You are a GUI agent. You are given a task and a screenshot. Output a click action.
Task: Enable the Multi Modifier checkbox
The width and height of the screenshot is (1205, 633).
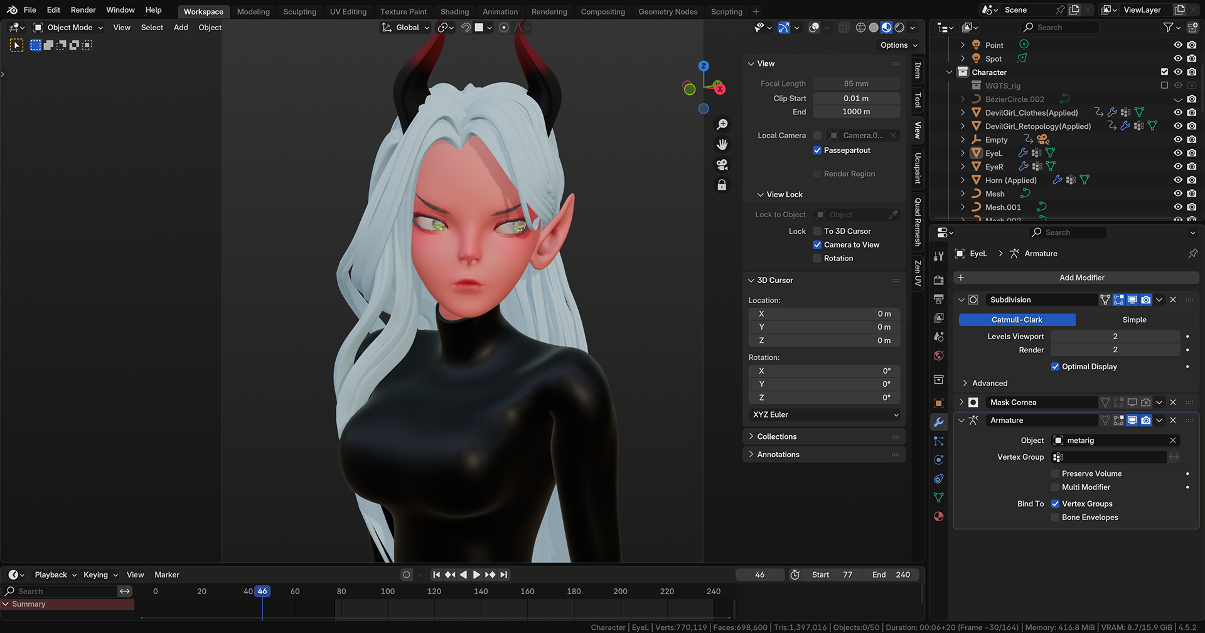tap(1055, 487)
